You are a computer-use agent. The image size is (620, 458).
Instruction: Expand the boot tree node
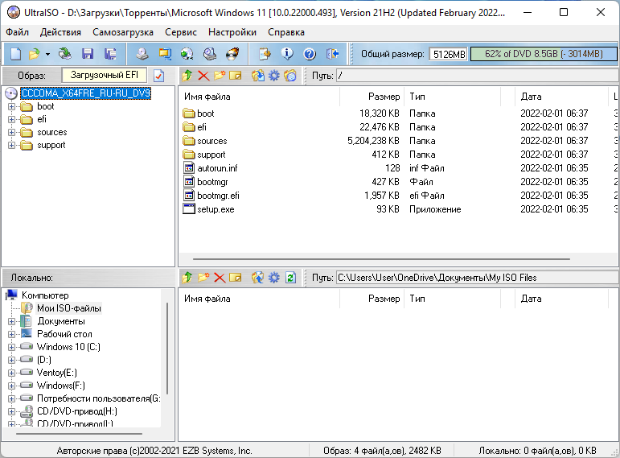coord(11,106)
